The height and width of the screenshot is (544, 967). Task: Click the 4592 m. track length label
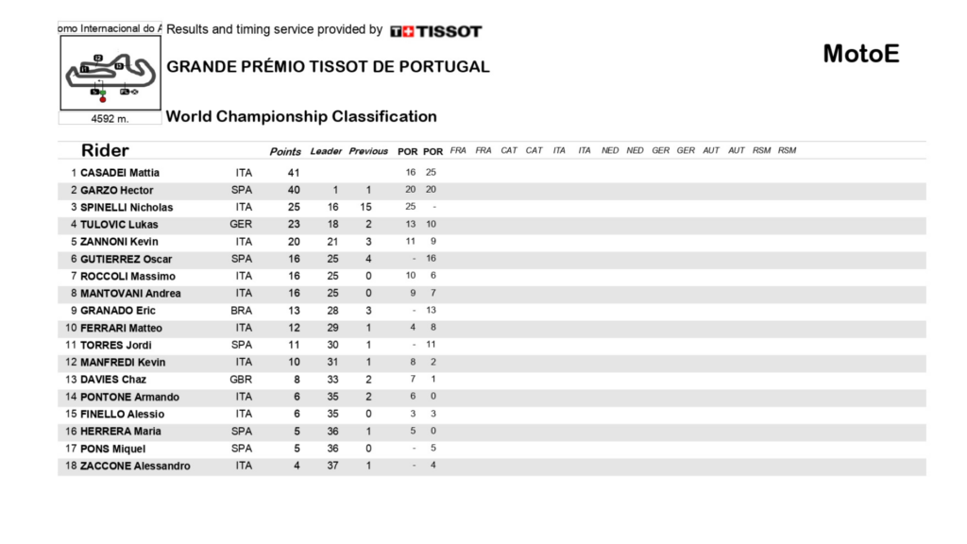pos(110,119)
